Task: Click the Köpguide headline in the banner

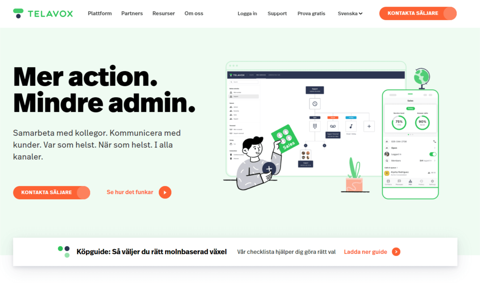Action: tap(152, 252)
